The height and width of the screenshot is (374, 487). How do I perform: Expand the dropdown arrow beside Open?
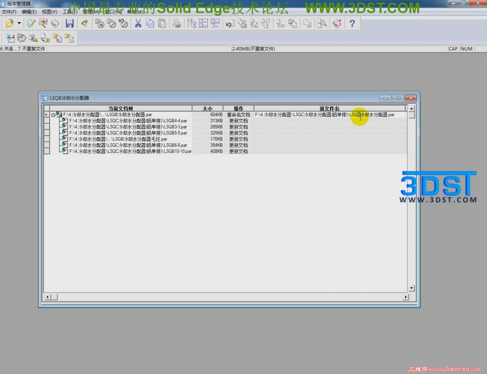point(19,24)
